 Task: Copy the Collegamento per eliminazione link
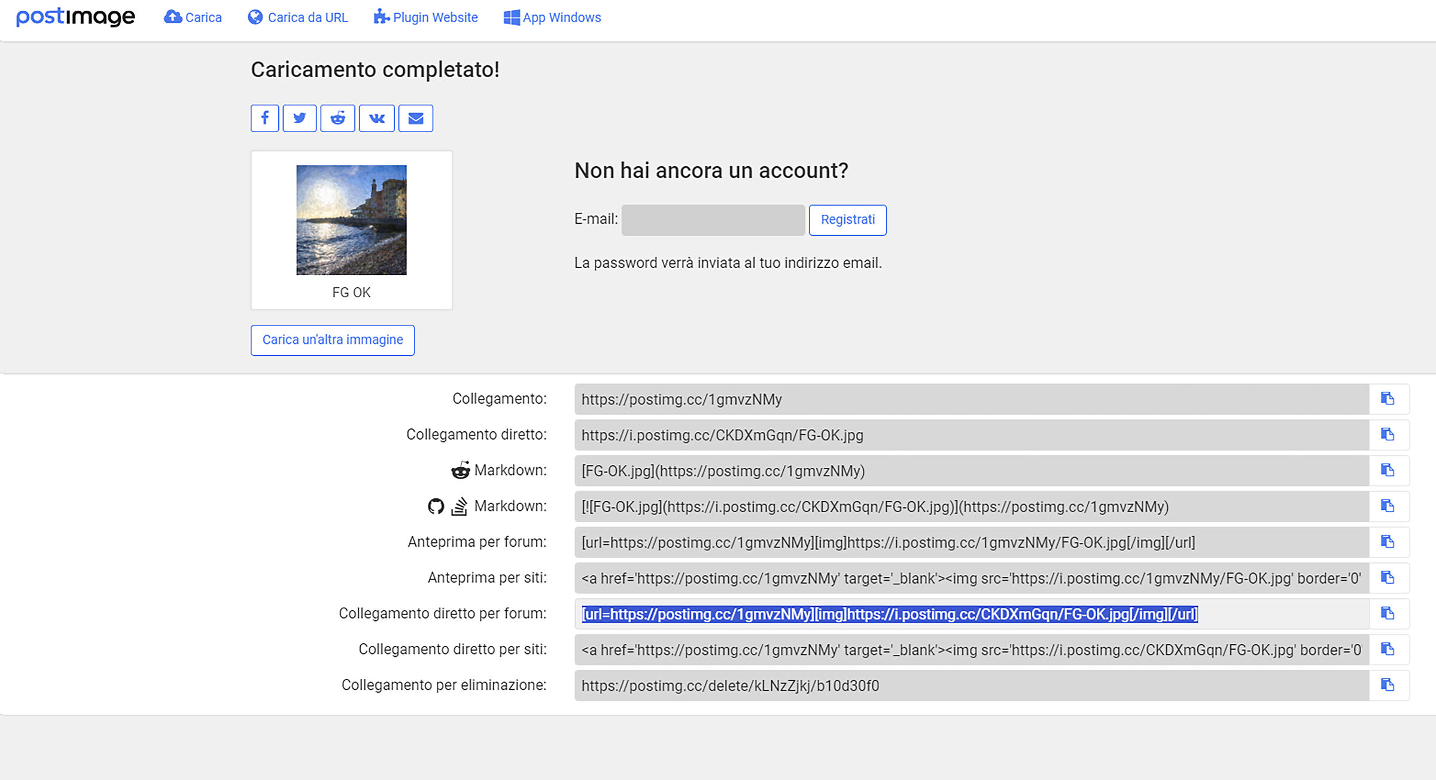[x=1389, y=685]
